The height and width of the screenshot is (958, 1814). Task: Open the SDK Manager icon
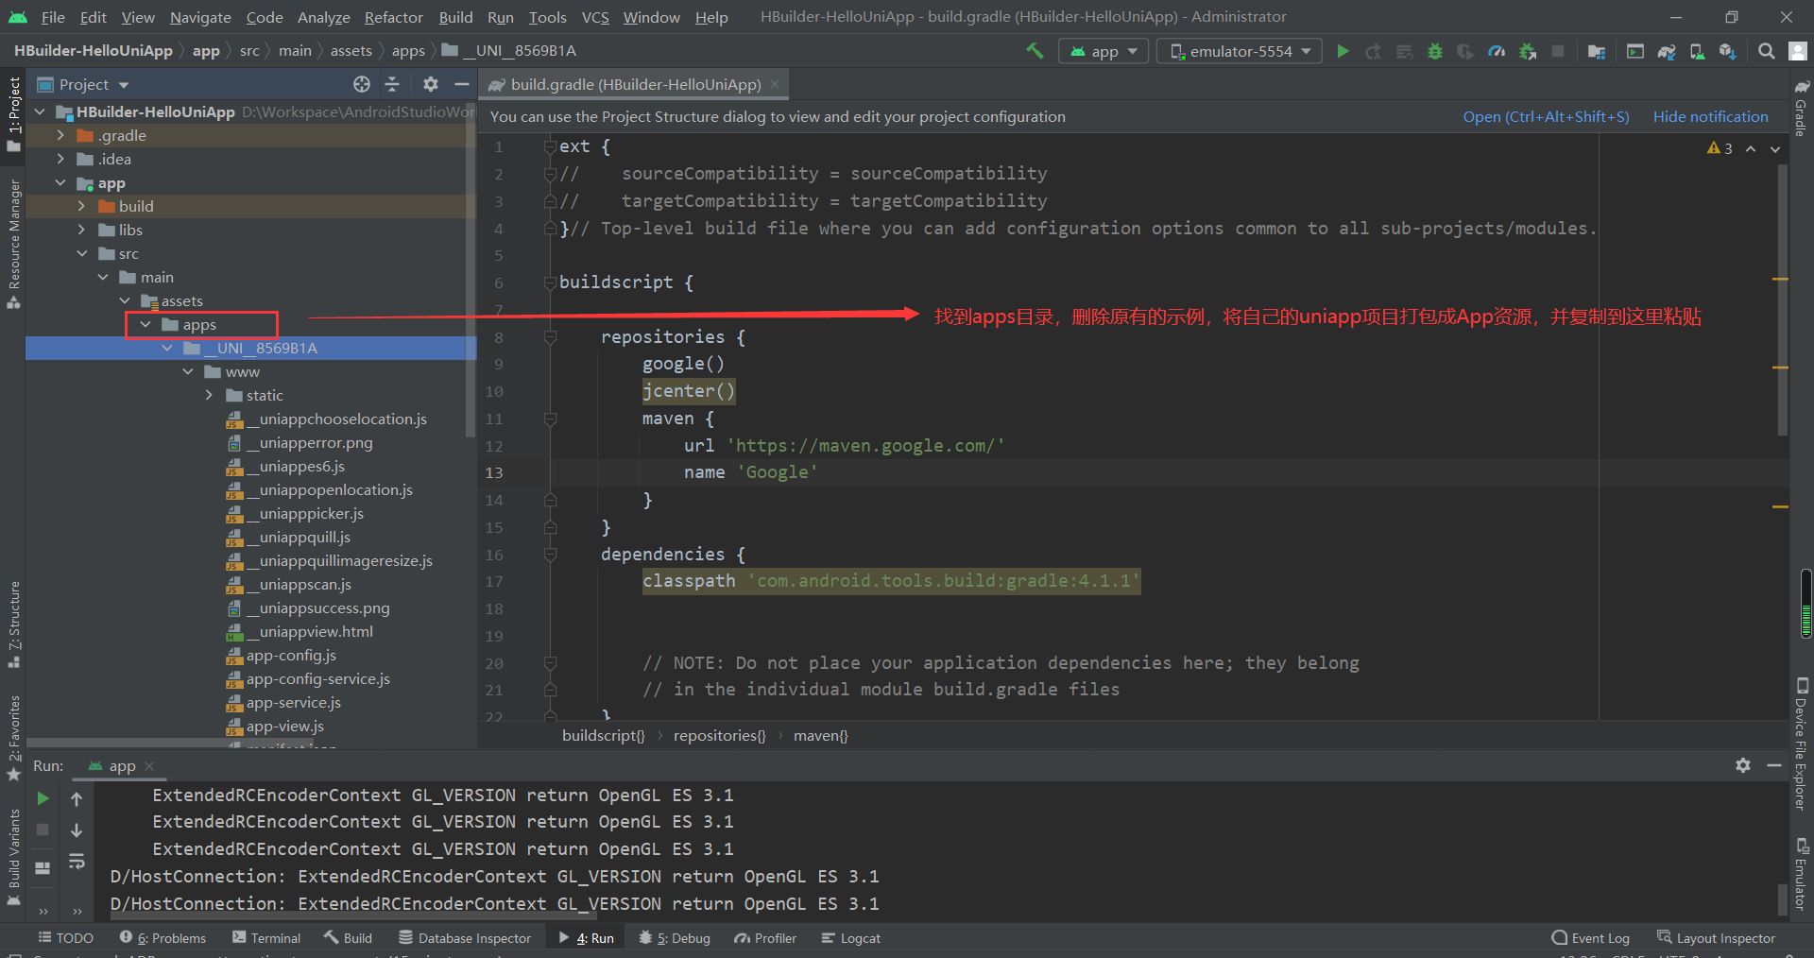click(x=1728, y=51)
